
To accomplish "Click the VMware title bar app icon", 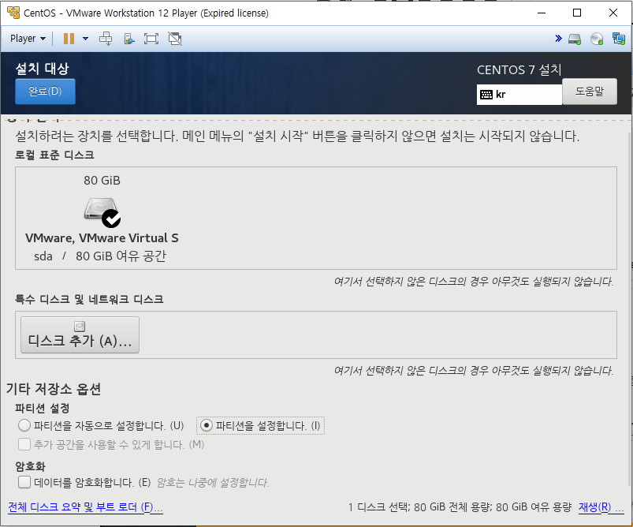I will tap(13, 13).
